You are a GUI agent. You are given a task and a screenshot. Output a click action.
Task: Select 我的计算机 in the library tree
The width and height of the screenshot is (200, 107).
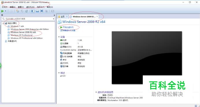(x=12, y=23)
